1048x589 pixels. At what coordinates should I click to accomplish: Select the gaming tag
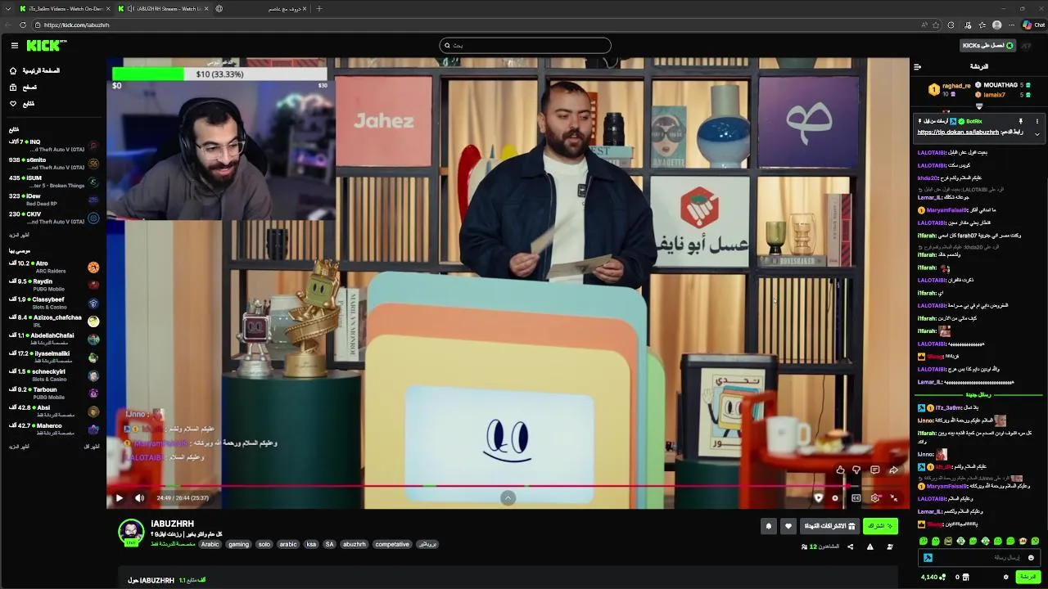pyautogui.click(x=238, y=544)
